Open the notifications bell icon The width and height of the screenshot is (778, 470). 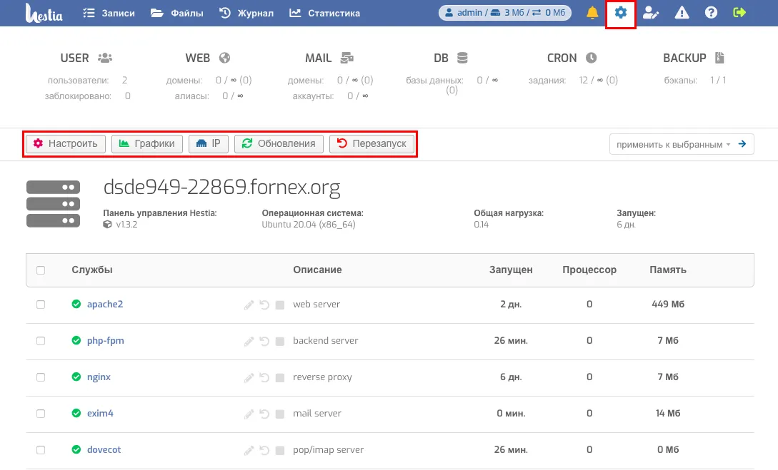592,13
